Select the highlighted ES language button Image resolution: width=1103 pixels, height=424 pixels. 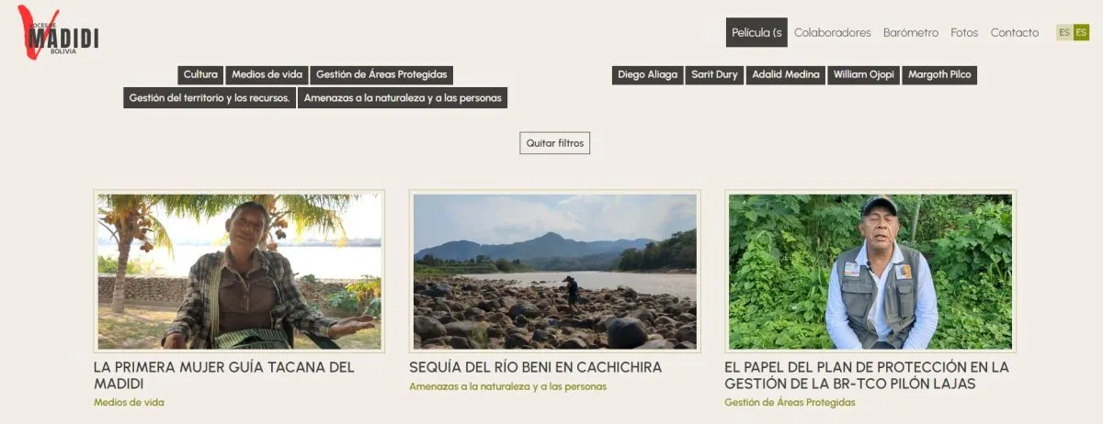(1081, 33)
